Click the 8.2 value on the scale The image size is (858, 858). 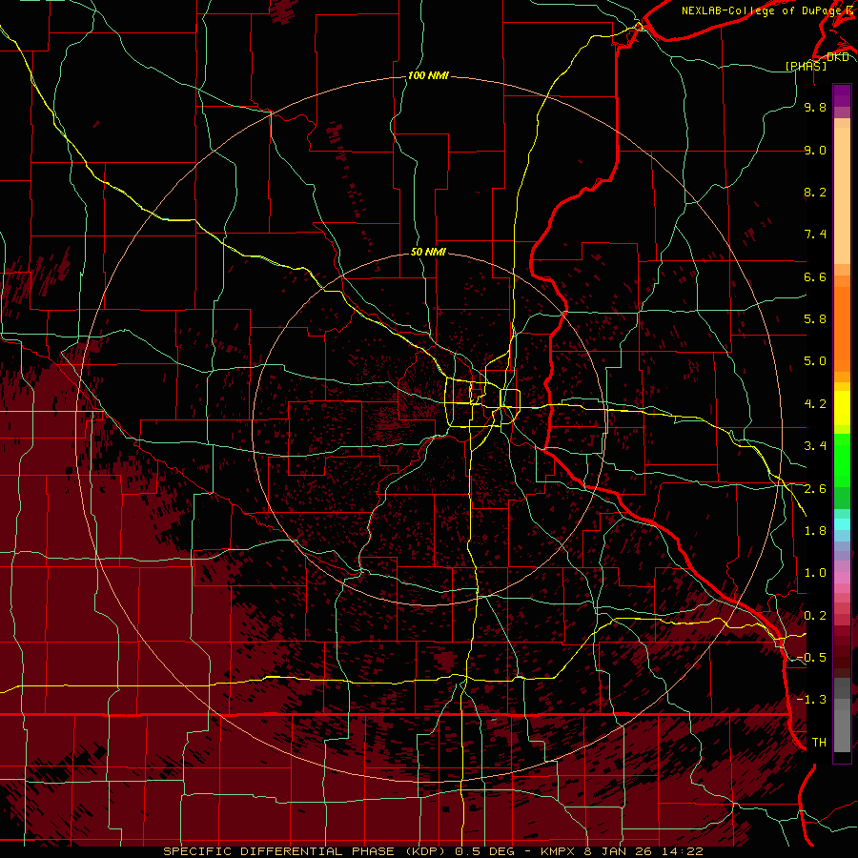tap(815, 192)
